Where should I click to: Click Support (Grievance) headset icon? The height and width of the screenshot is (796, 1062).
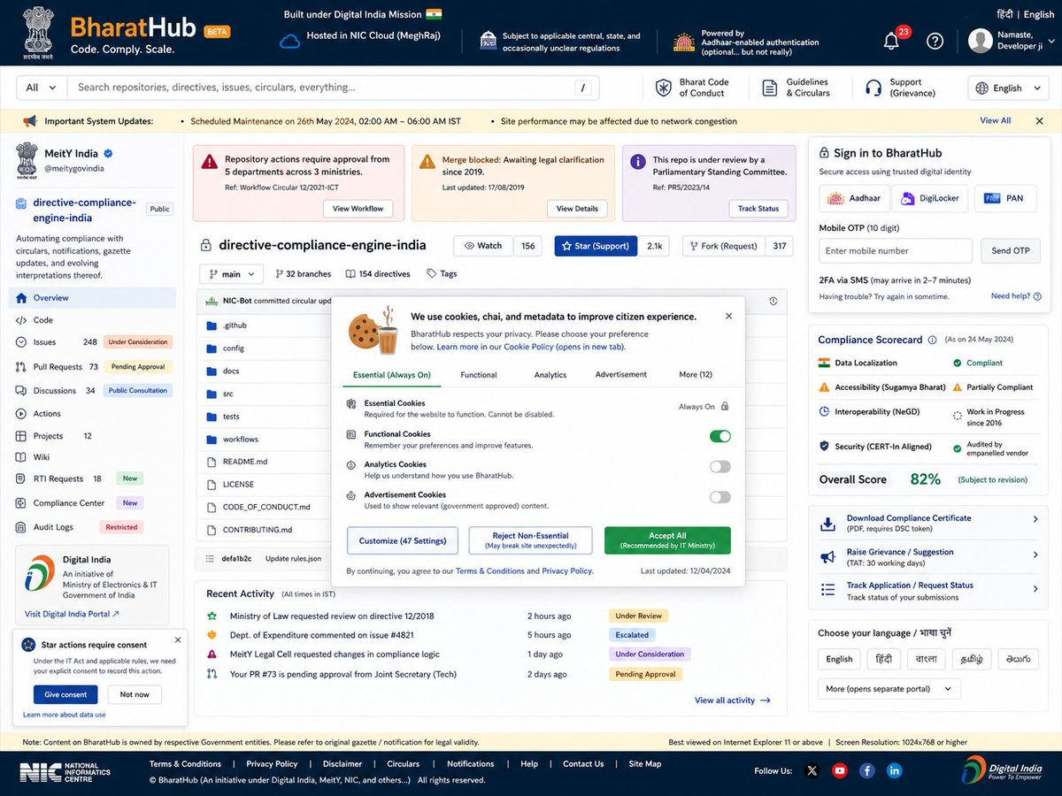click(x=873, y=88)
